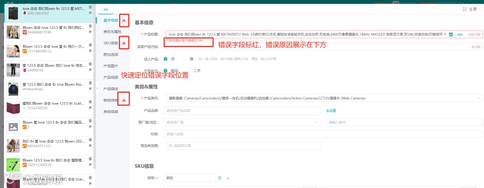484x188 pixels.
Task: Delete the product with ID 751104598312
Action: (90, 45)
